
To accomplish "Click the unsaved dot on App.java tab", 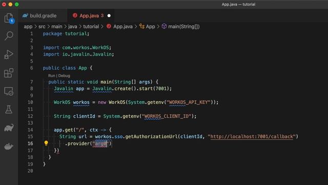I will pyautogui.click(x=109, y=16).
